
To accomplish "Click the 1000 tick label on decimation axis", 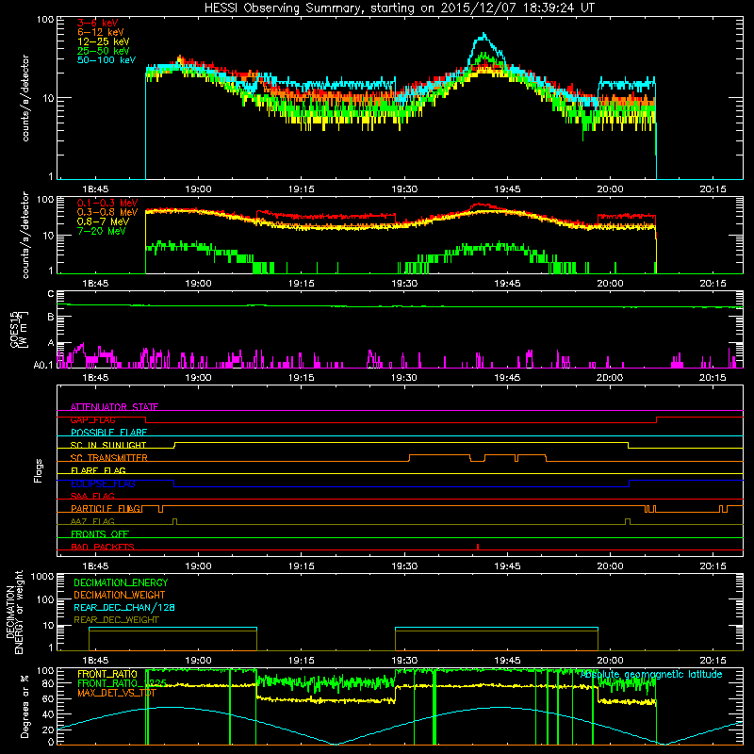I will coord(42,576).
